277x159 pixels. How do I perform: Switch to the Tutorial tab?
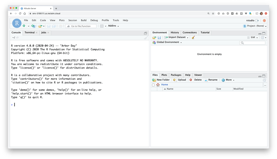(x=205, y=32)
